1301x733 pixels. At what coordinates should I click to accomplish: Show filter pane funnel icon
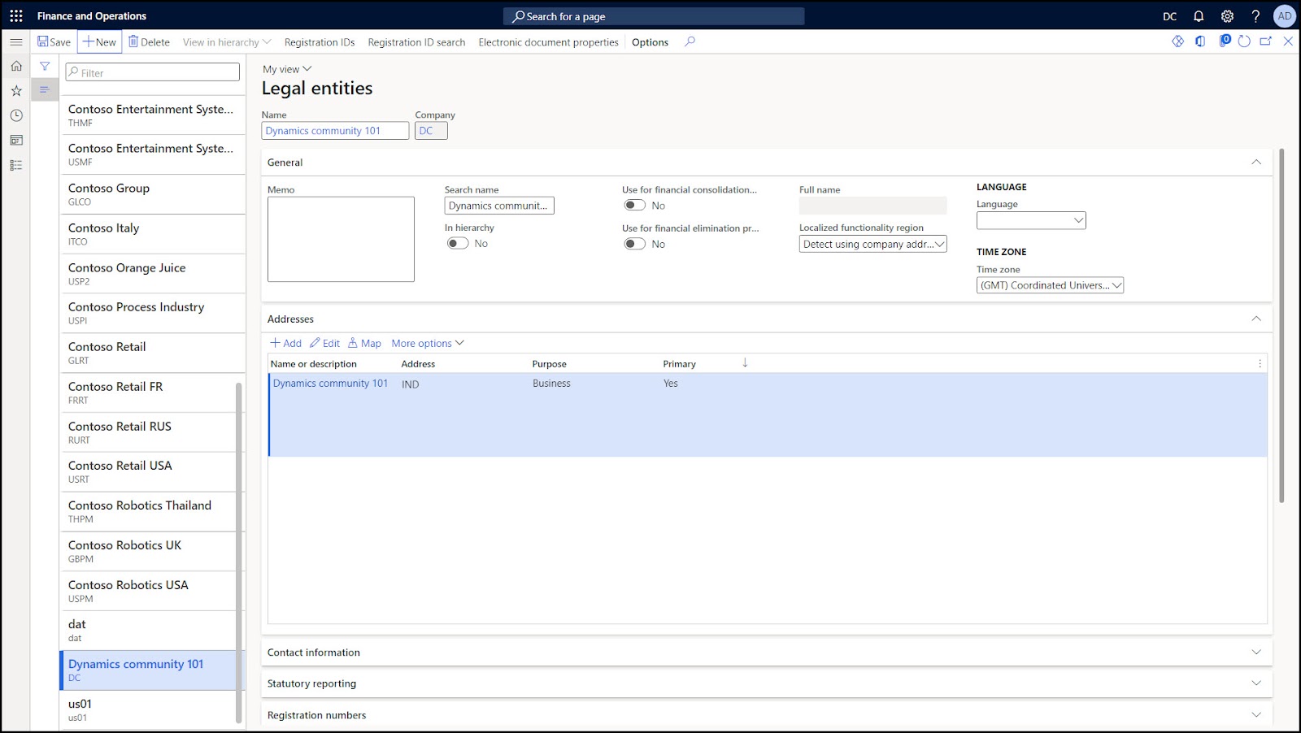45,66
